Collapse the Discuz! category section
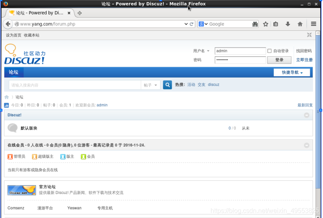 (307, 115)
